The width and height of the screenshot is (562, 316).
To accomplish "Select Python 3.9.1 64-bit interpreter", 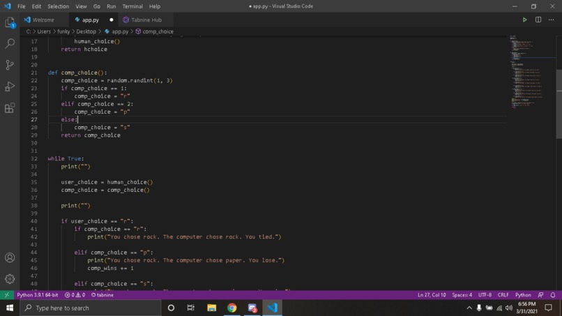I will 37,295.
